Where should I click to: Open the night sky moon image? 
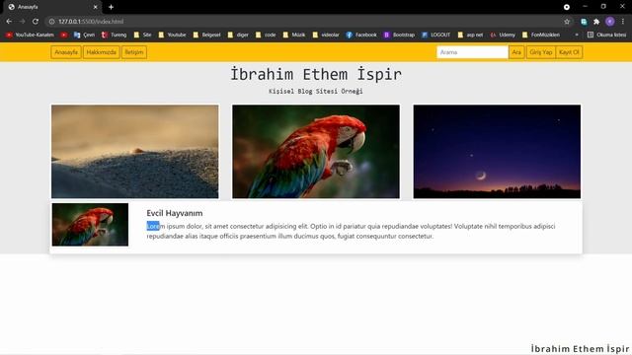point(497,152)
